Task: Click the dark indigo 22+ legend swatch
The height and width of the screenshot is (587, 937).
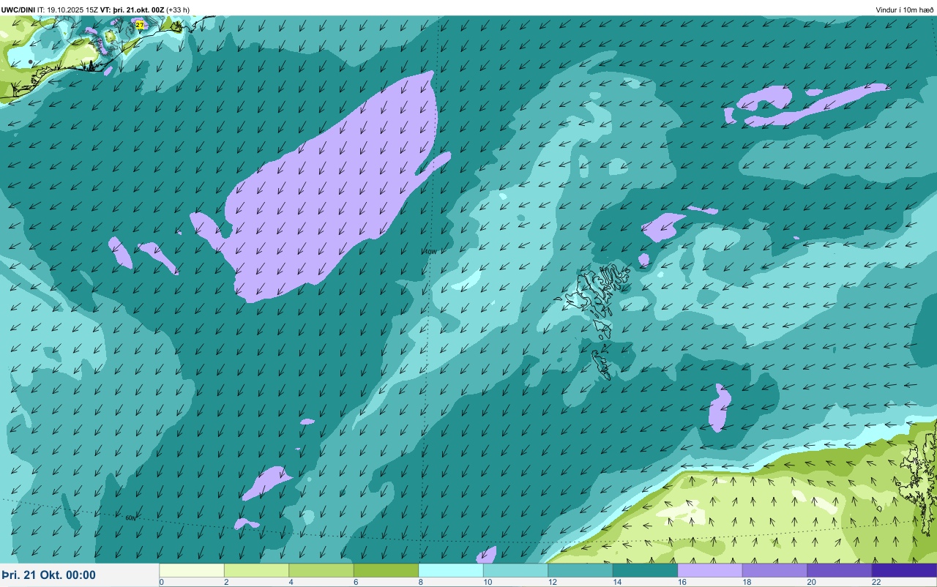Action: 904,570
